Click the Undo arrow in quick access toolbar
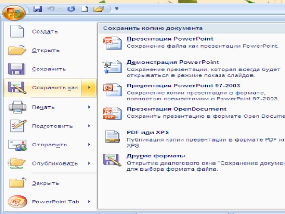 (x=51, y=9)
